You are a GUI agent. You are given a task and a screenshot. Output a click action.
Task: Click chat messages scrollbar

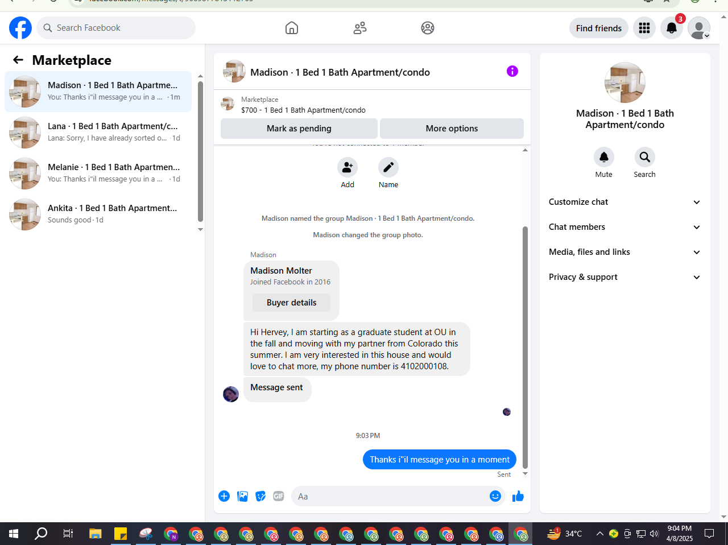525,347
